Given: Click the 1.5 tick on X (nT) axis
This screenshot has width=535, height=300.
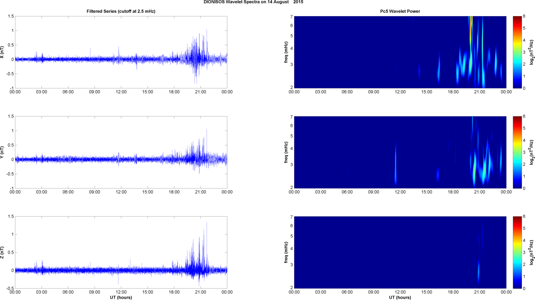Looking at the screenshot, I should (x=11, y=17).
